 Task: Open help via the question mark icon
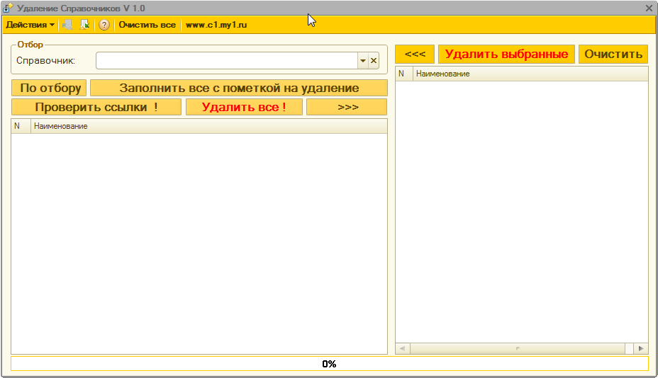pos(104,25)
